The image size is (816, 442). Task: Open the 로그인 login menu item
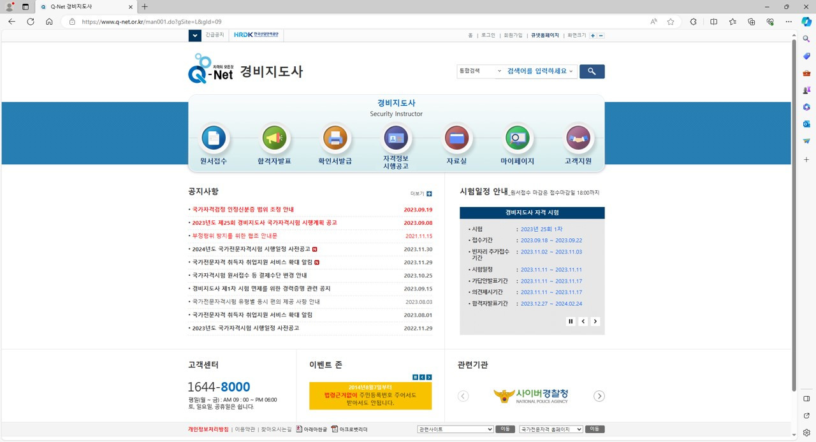[488, 35]
